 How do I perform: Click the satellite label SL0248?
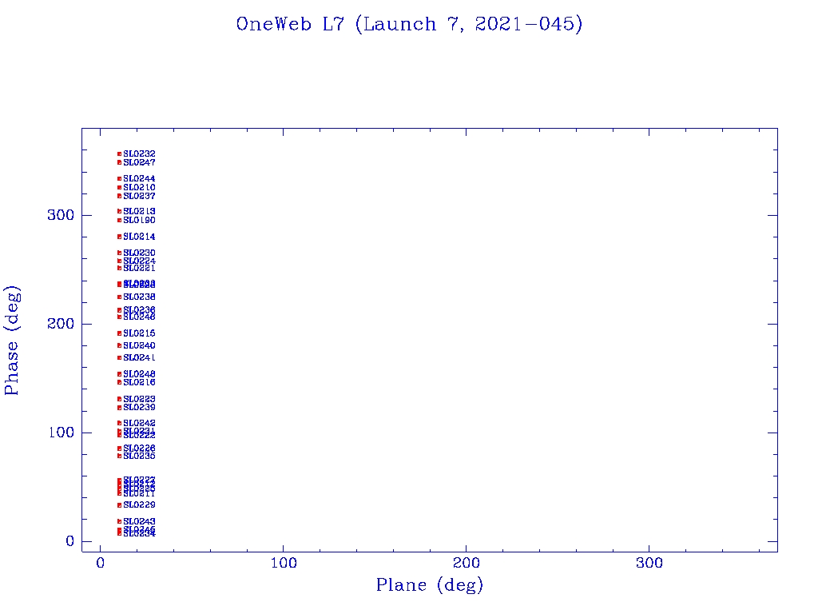[x=139, y=374]
